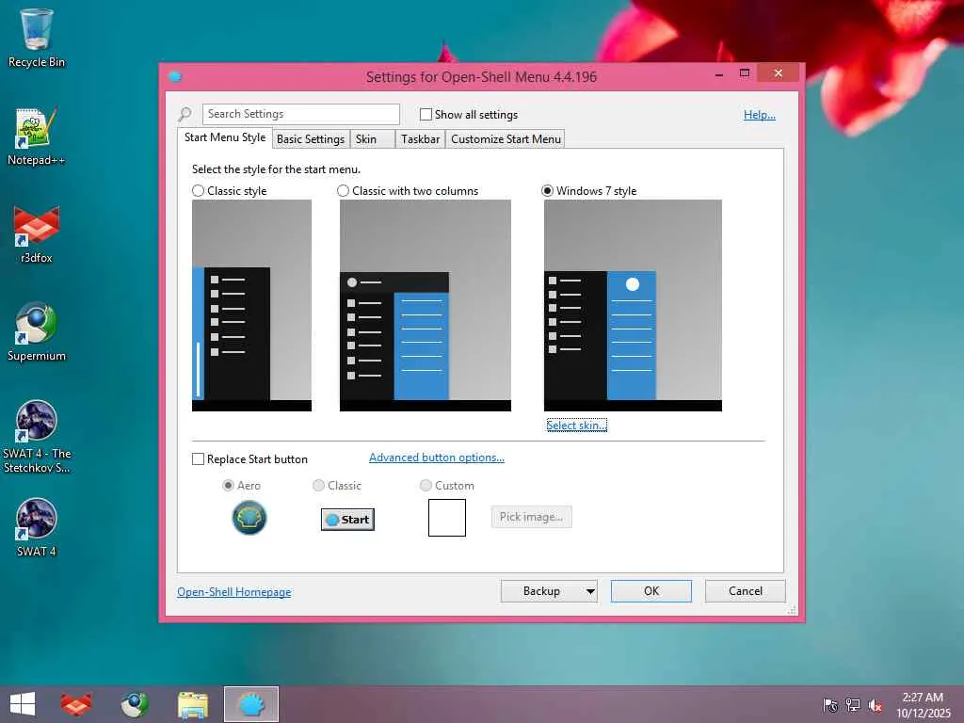Check Replace Start button
This screenshot has height=723, width=964.
tap(198, 459)
